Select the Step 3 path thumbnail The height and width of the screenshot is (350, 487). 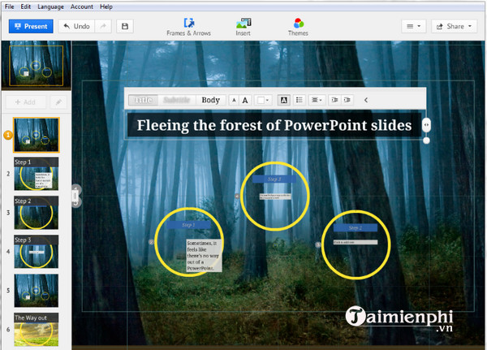click(x=36, y=252)
